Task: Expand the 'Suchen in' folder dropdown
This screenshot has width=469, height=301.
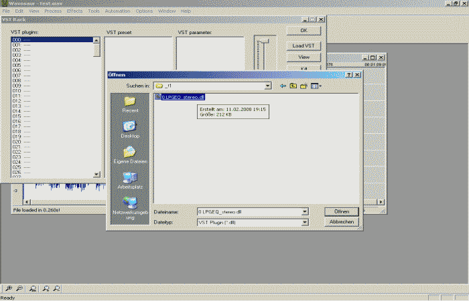Action: [x=267, y=86]
